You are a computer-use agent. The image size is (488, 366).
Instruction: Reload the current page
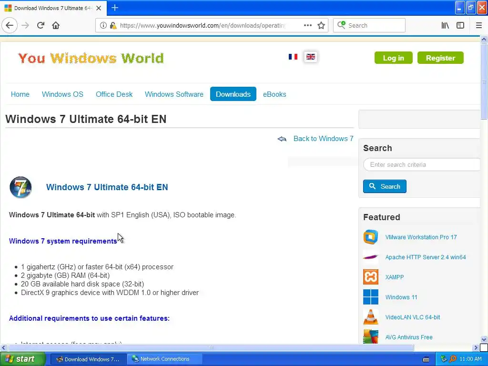41,25
